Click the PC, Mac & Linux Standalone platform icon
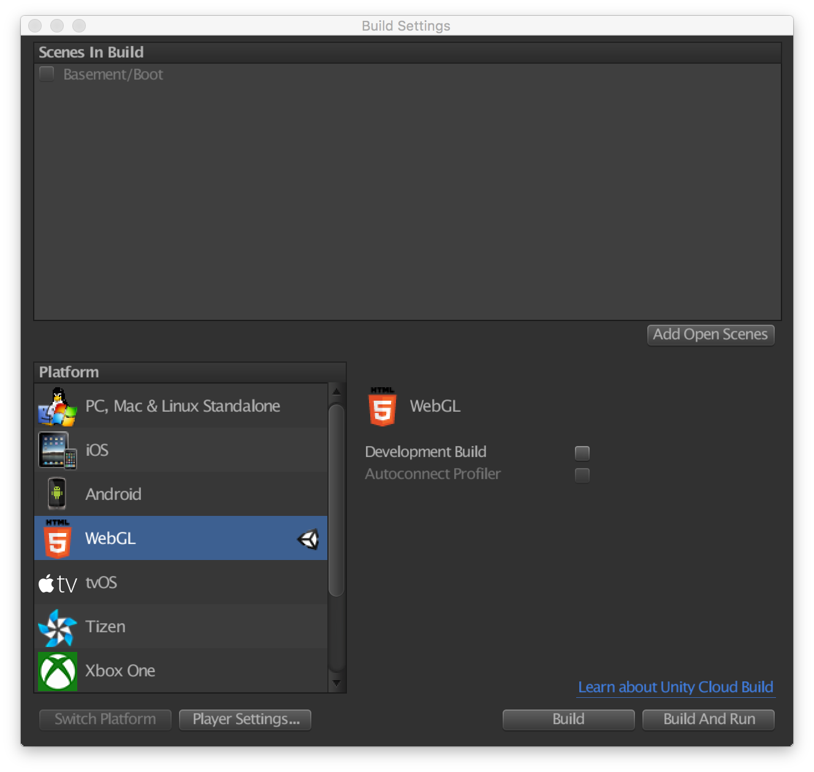The image size is (814, 772). [57, 406]
